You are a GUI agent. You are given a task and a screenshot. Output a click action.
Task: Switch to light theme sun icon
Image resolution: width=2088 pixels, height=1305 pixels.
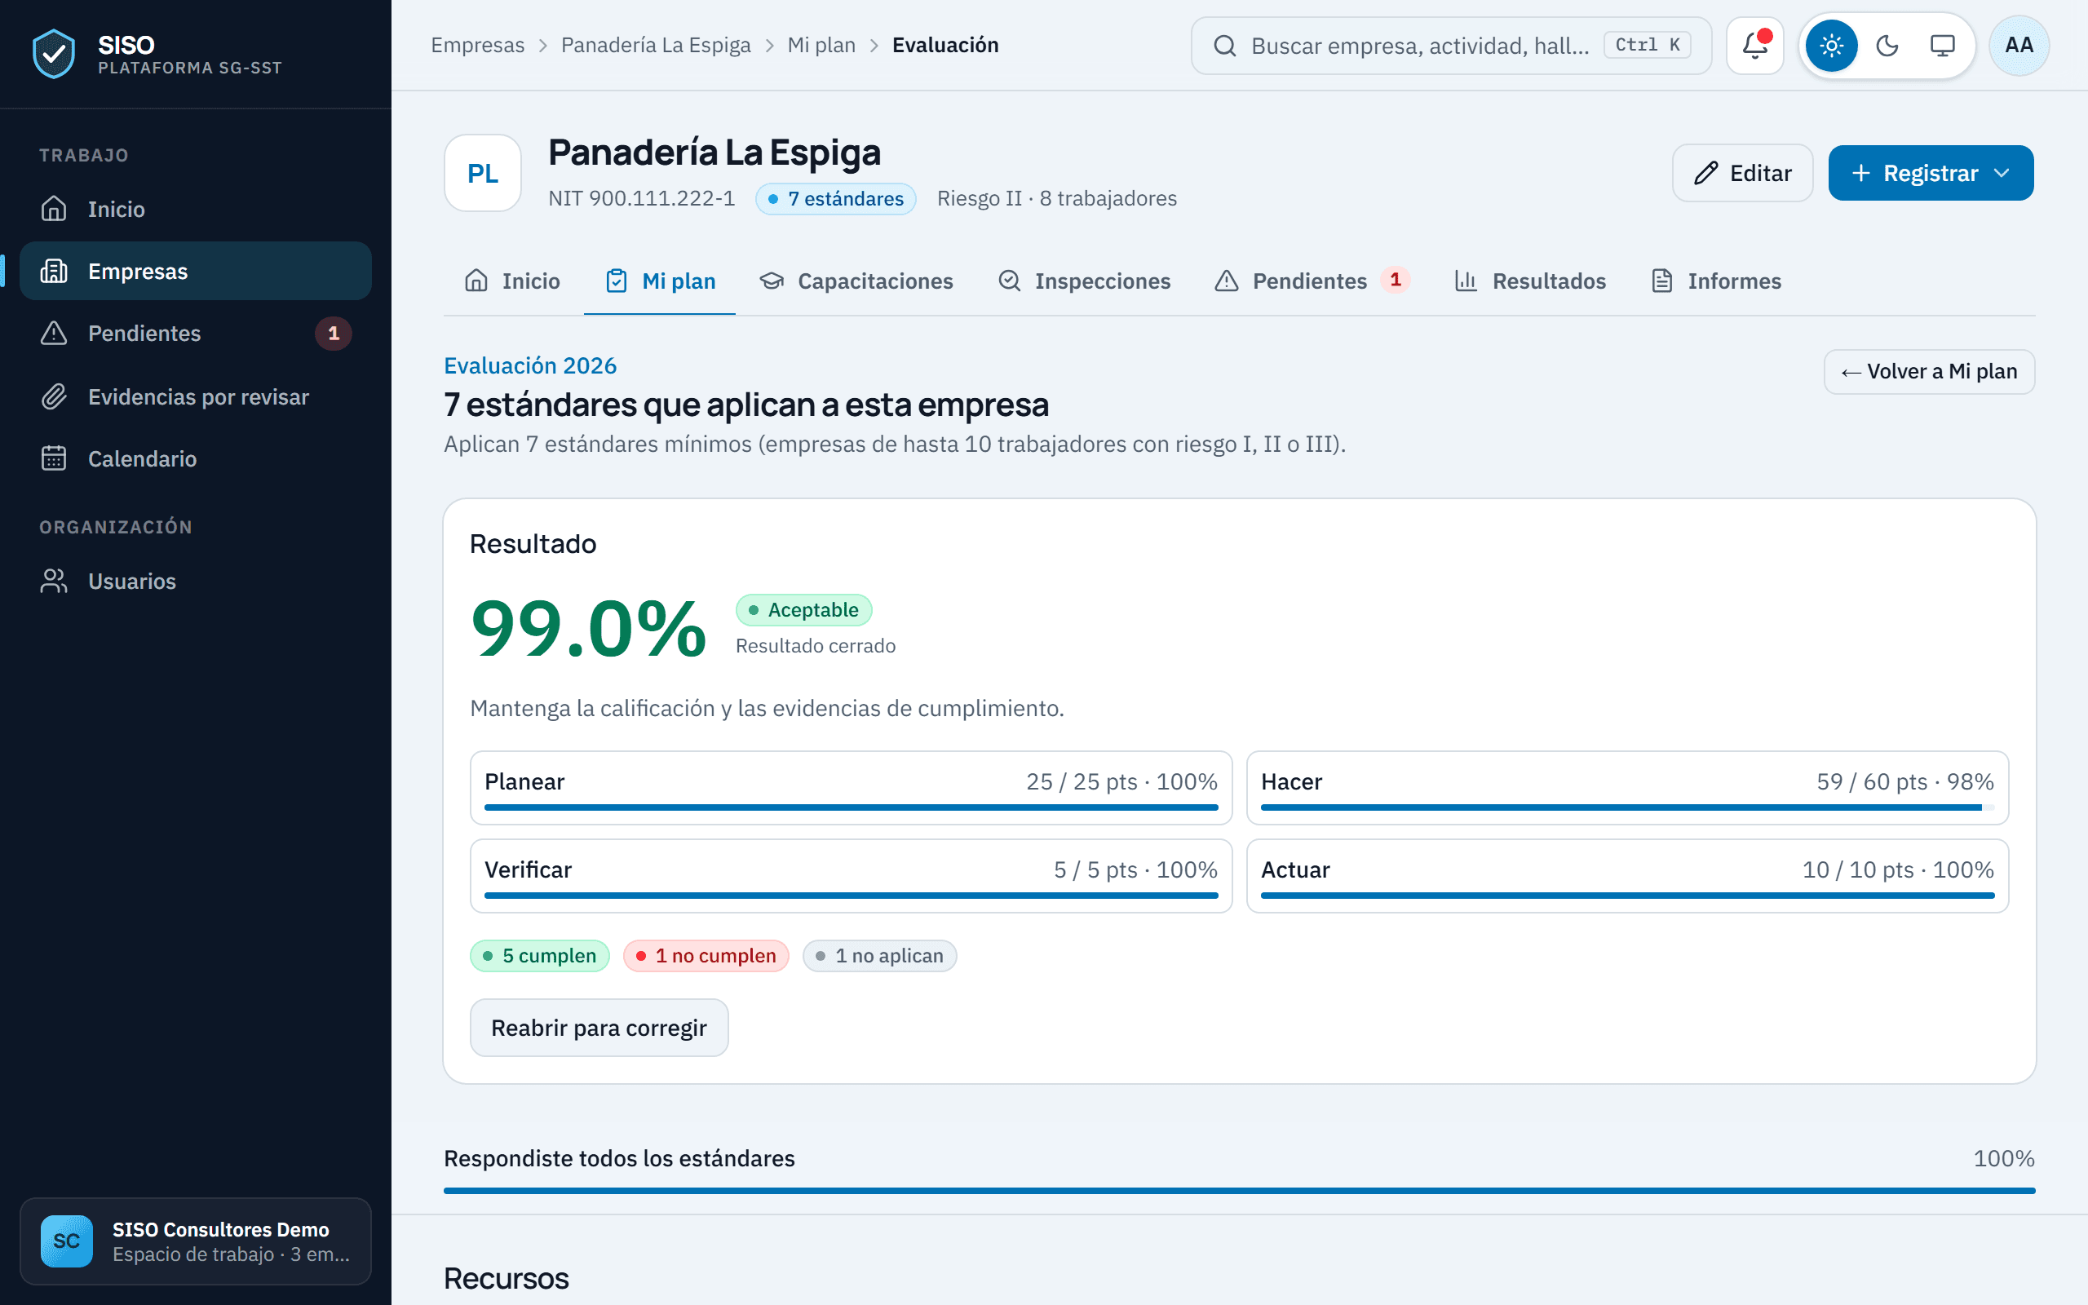[1831, 45]
